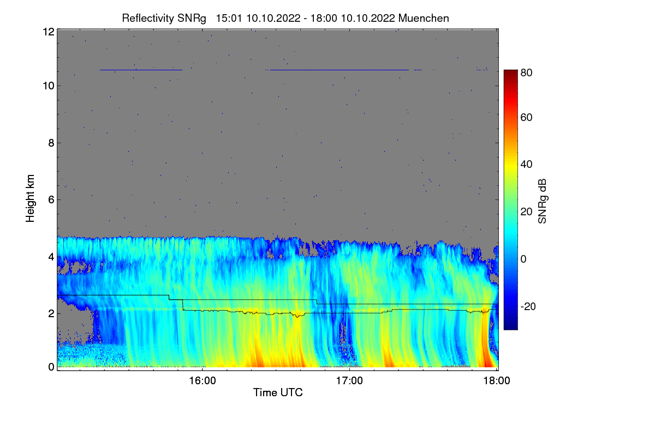Click the colorbar value 20
The image size is (655, 436).
(x=526, y=211)
